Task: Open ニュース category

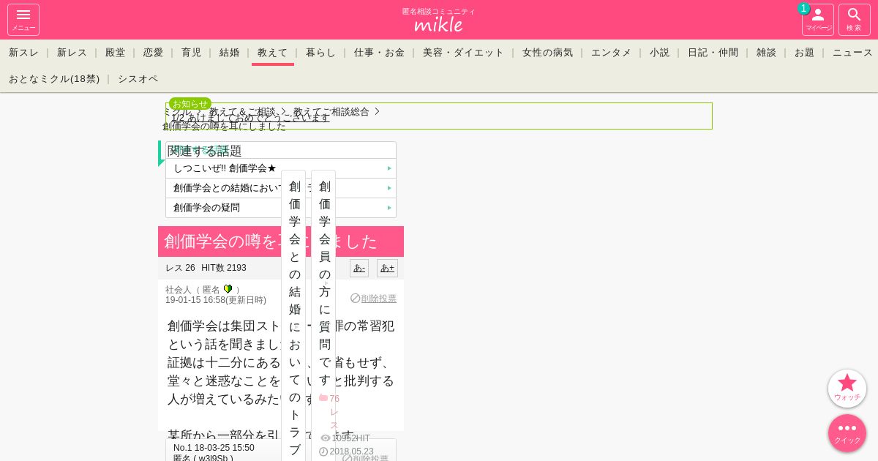Action: click(853, 53)
